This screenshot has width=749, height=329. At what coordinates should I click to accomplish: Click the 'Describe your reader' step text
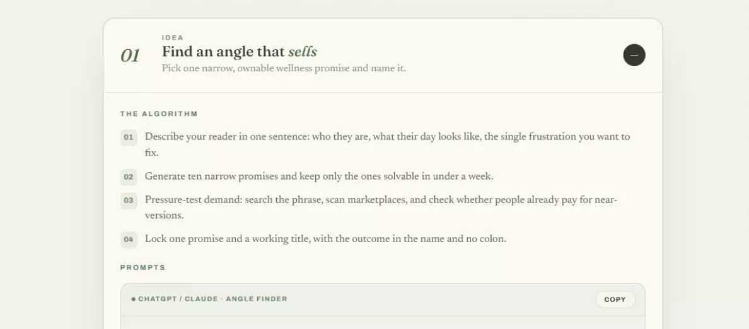[x=387, y=145]
